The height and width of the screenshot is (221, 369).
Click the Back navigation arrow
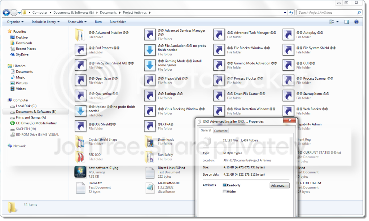pyautogui.click(x=6, y=13)
